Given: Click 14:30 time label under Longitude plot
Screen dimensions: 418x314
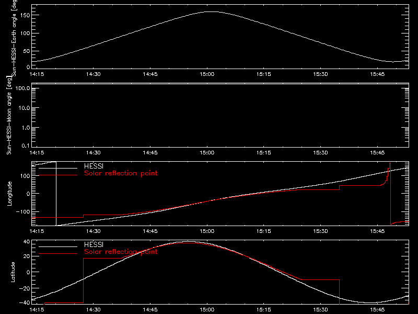Looking at the screenshot, I should [94, 231].
